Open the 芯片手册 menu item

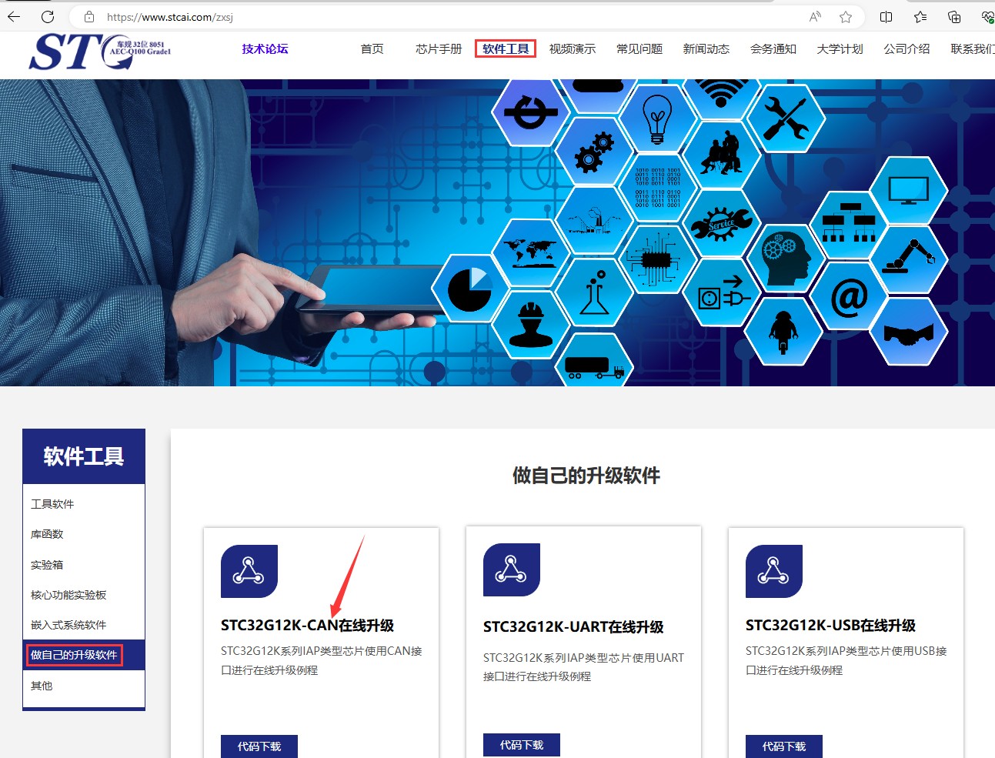point(439,49)
